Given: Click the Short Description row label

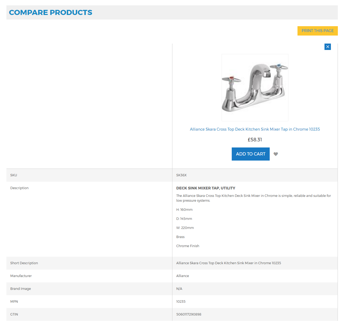Looking at the screenshot, I should coord(24,263).
